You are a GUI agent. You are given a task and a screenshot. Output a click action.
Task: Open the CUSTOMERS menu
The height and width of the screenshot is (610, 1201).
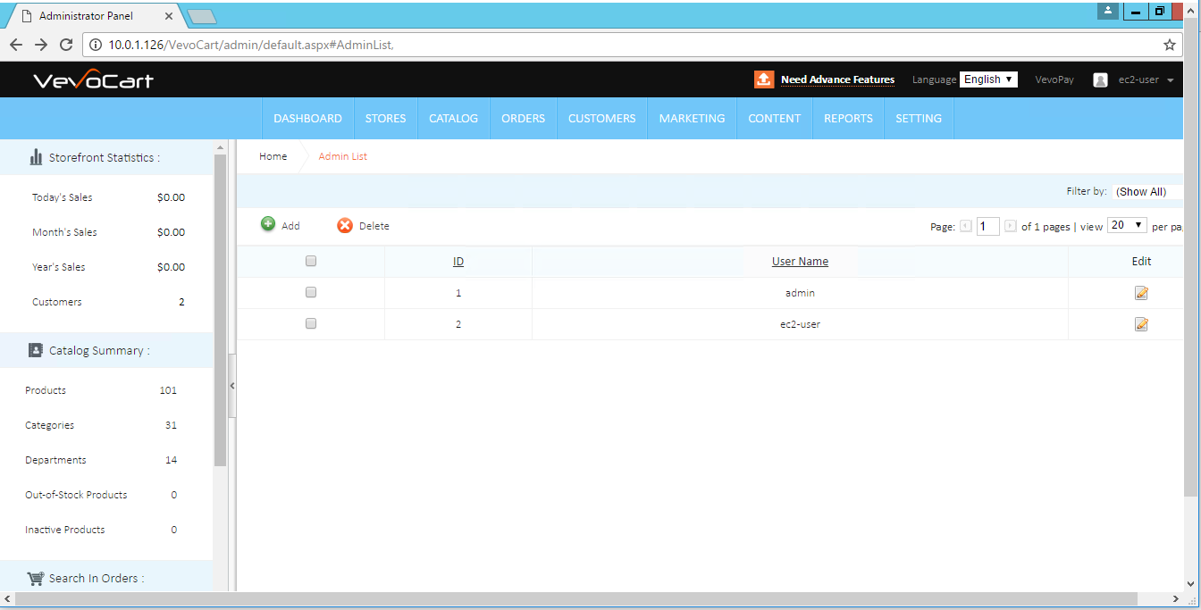tap(602, 119)
